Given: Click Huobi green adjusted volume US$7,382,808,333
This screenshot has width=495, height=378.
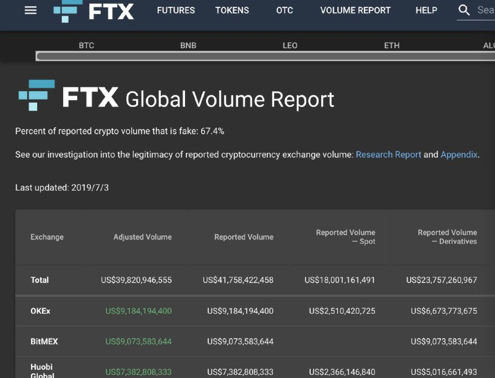Looking at the screenshot, I should tap(139, 372).
